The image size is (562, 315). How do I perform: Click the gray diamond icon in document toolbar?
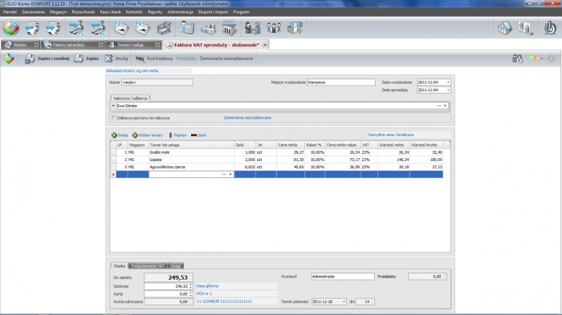tap(552, 59)
